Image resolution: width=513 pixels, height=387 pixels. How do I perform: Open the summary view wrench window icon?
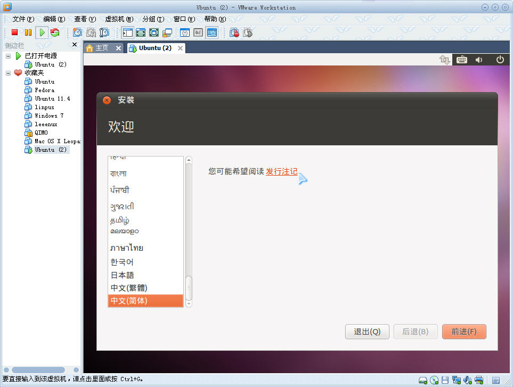pyautogui.click(x=185, y=32)
